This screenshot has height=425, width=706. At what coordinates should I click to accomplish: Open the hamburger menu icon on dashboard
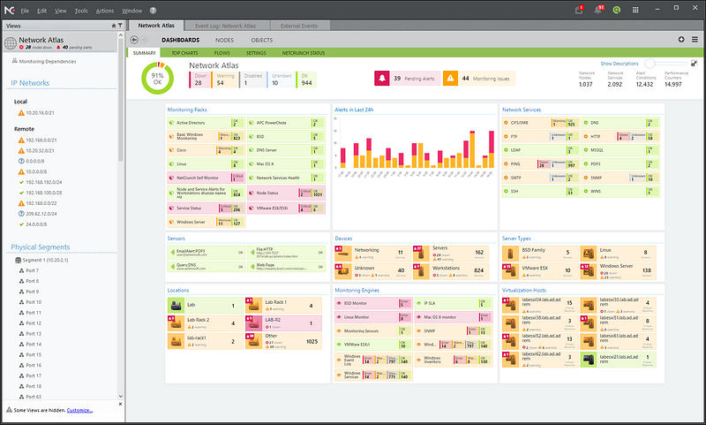(695, 40)
